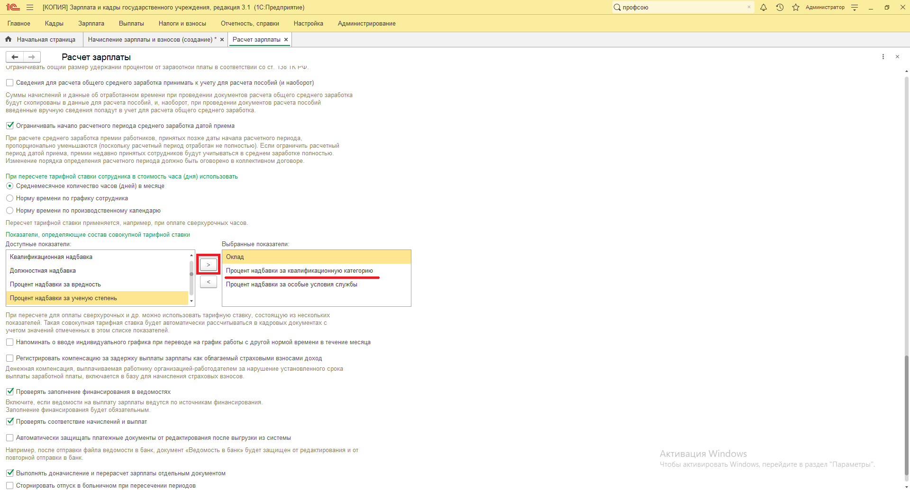The width and height of the screenshot is (910, 490).
Task: Open the history clock icon
Action: pos(780,8)
